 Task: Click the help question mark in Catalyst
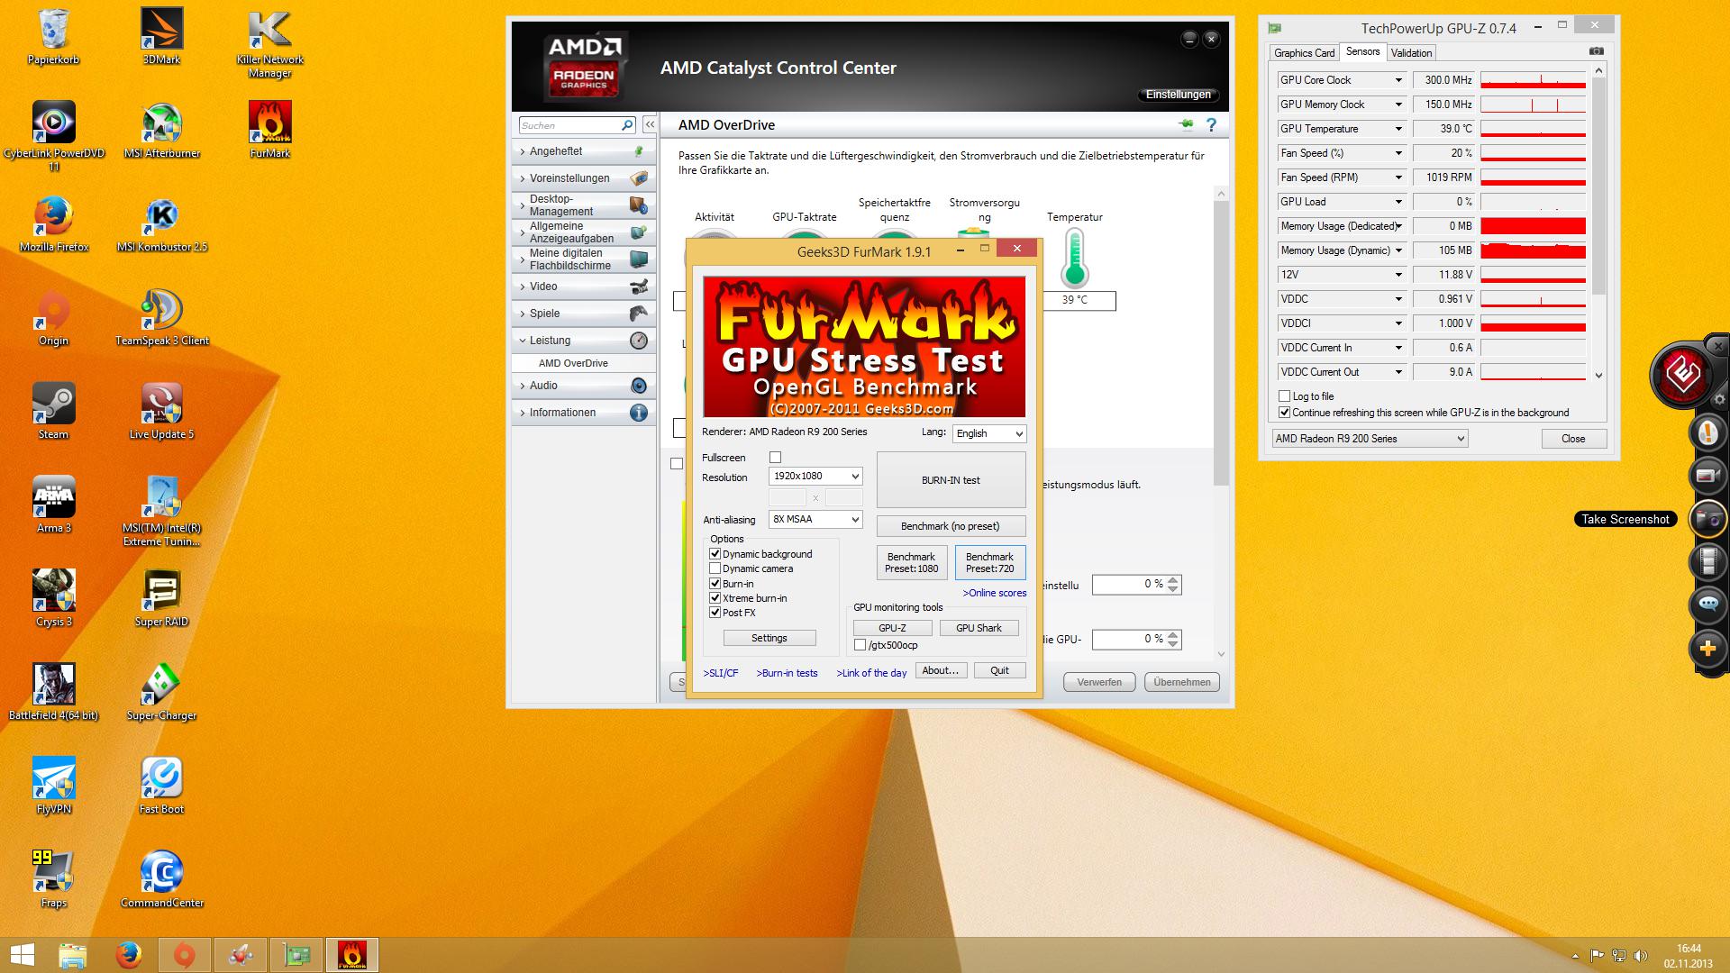coord(1211,125)
